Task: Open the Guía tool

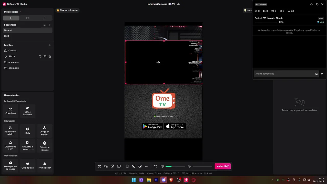Action: pos(28,131)
